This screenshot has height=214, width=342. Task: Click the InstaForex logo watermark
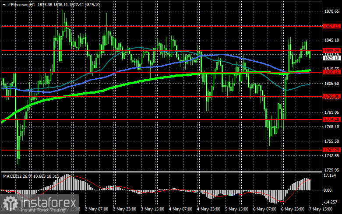(x=39, y=202)
